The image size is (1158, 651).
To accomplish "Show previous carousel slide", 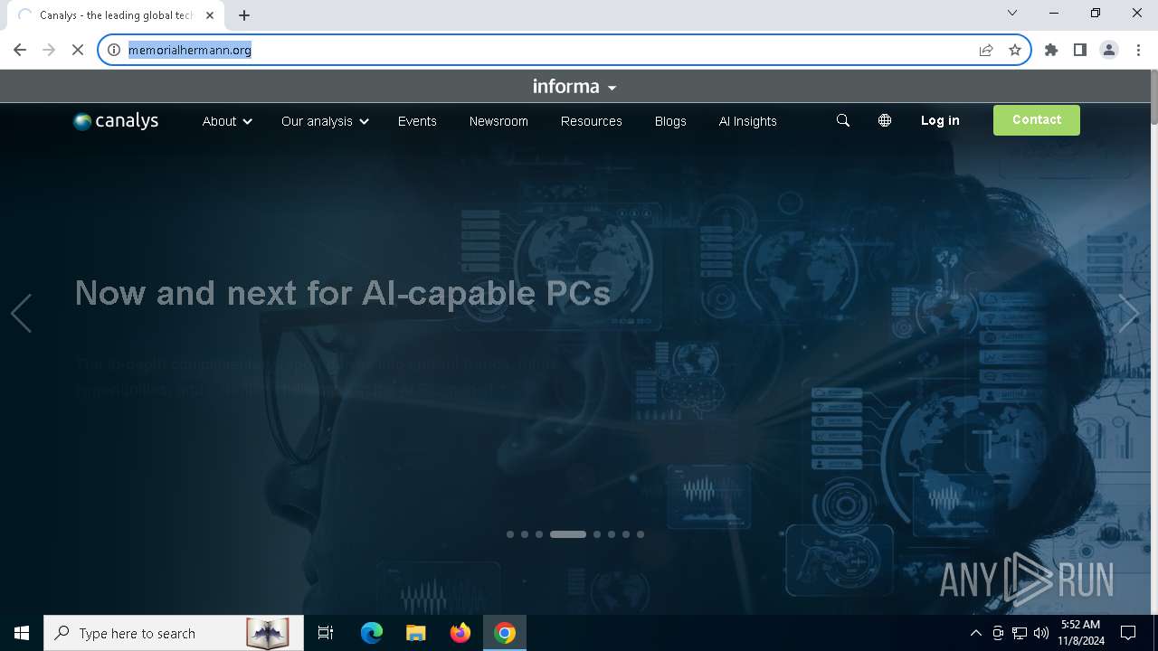I will click(21, 314).
